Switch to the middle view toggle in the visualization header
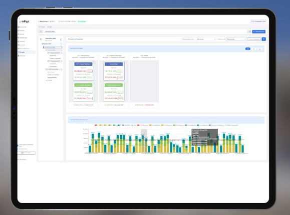This screenshot has height=215, width=290. [x=254, y=49]
